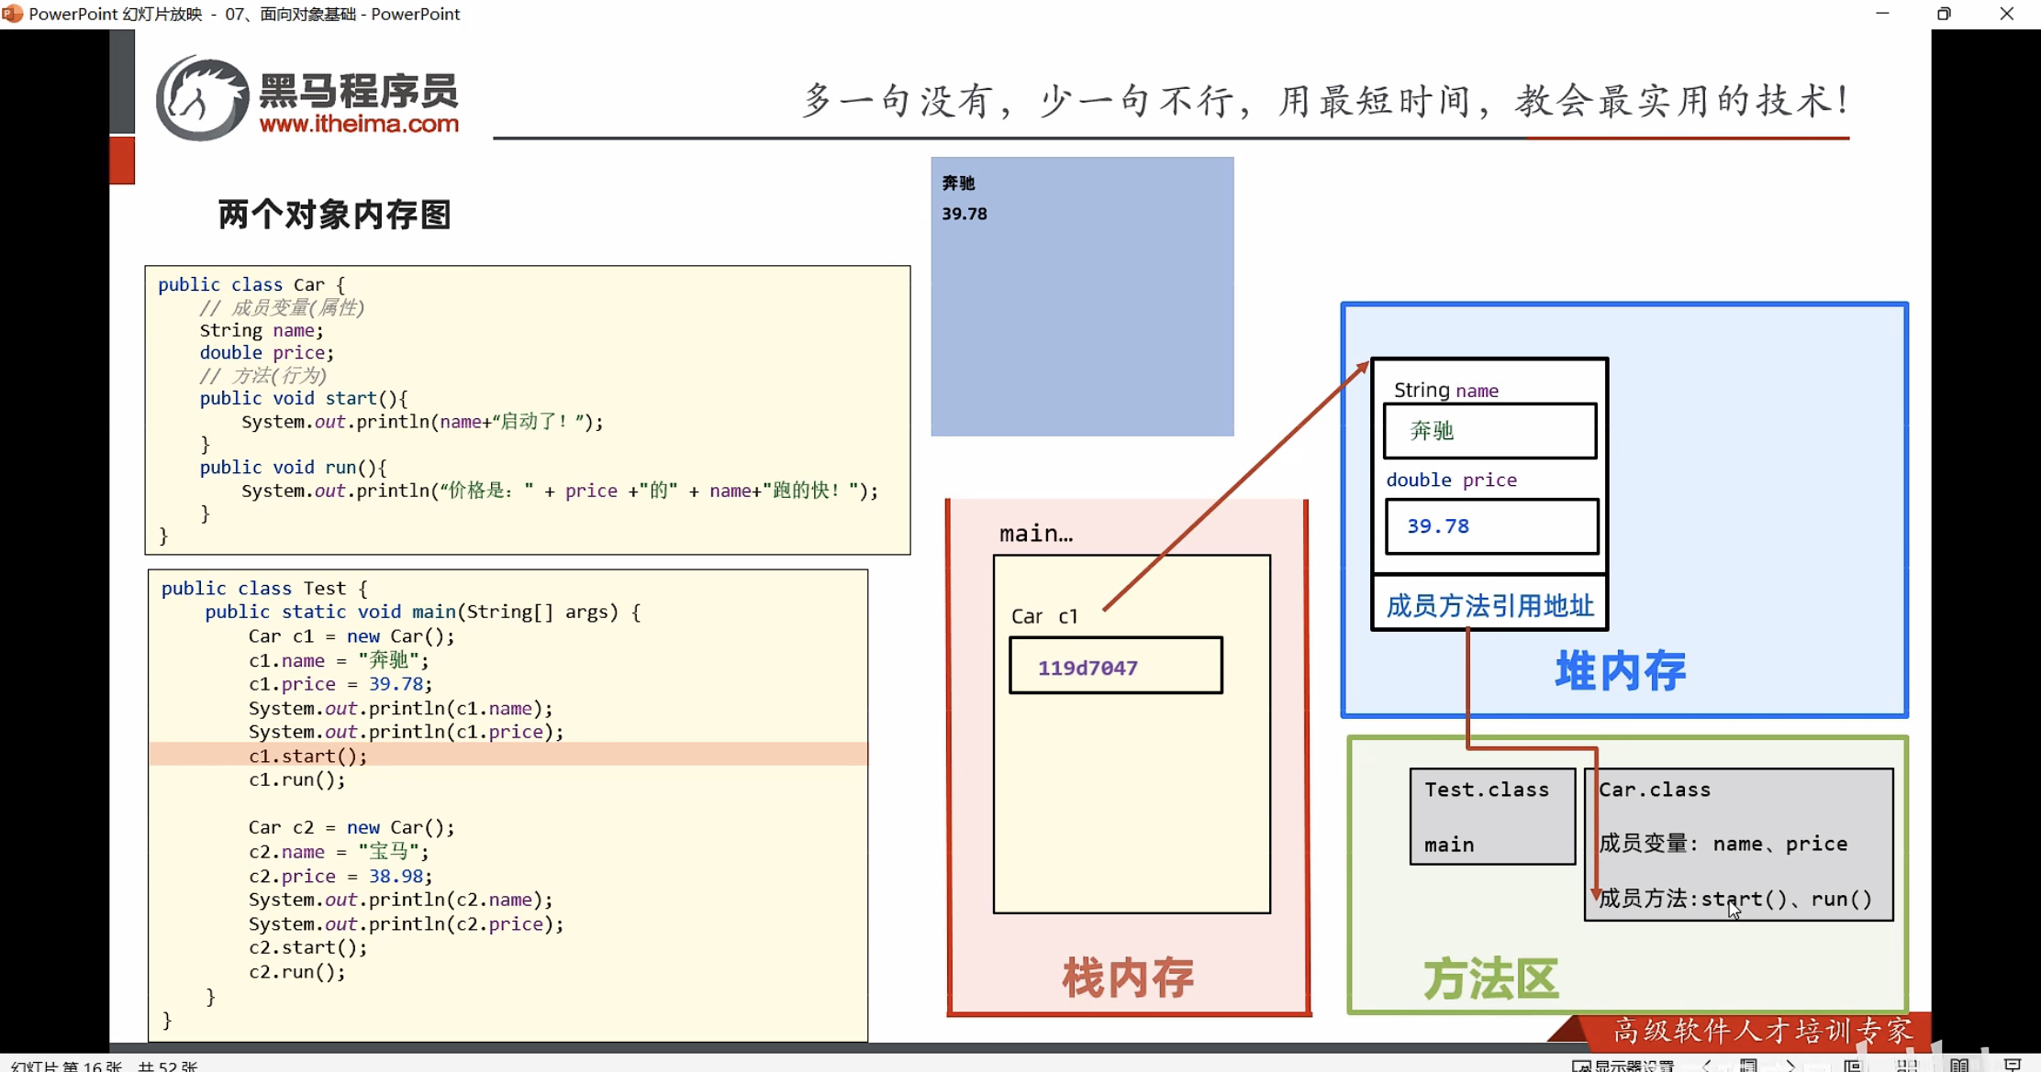
Task: Go to previous slide arrow
Action: (1706, 1066)
